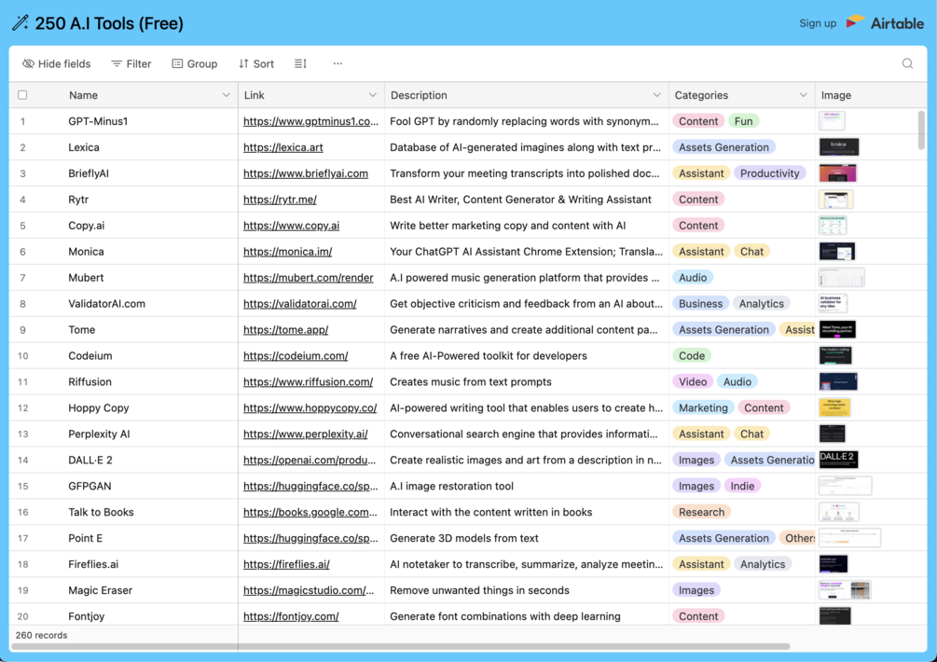Select row number 10 for Codeium
Image resolution: width=937 pixels, height=662 pixels.
pos(22,355)
